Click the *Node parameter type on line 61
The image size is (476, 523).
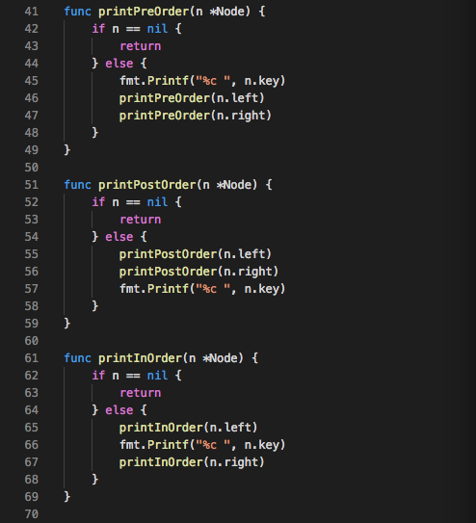(x=222, y=358)
